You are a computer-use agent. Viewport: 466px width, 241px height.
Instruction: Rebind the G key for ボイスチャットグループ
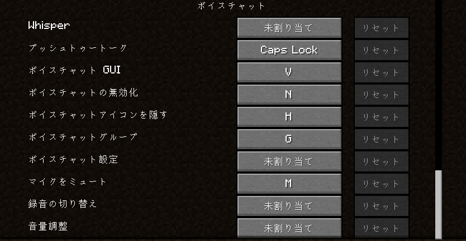pos(289,139)
